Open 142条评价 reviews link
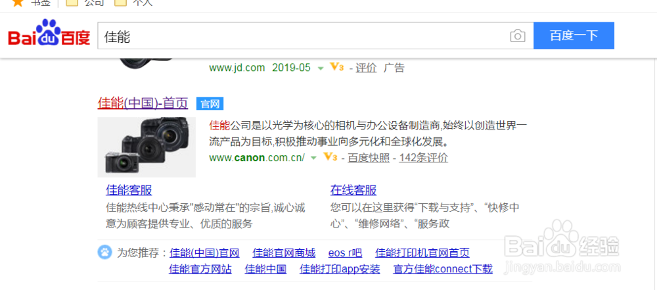Image resolution: width=657 pixels, height=290 pixels. click(424, 158)
